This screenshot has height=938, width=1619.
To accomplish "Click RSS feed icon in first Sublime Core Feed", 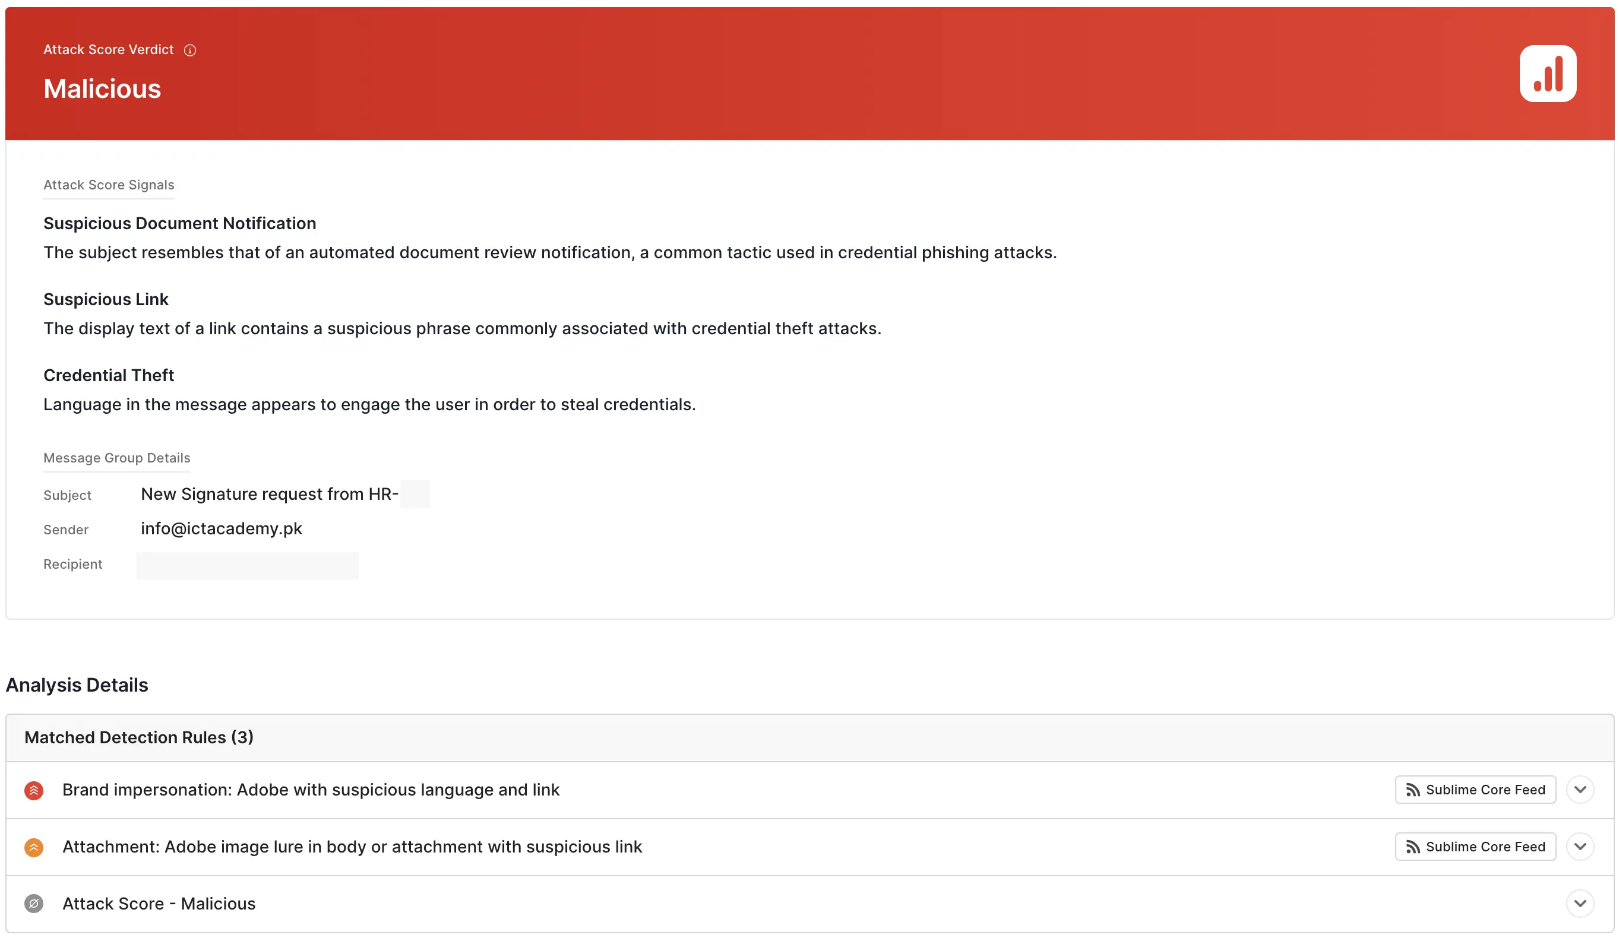I will coord(1412,790).
